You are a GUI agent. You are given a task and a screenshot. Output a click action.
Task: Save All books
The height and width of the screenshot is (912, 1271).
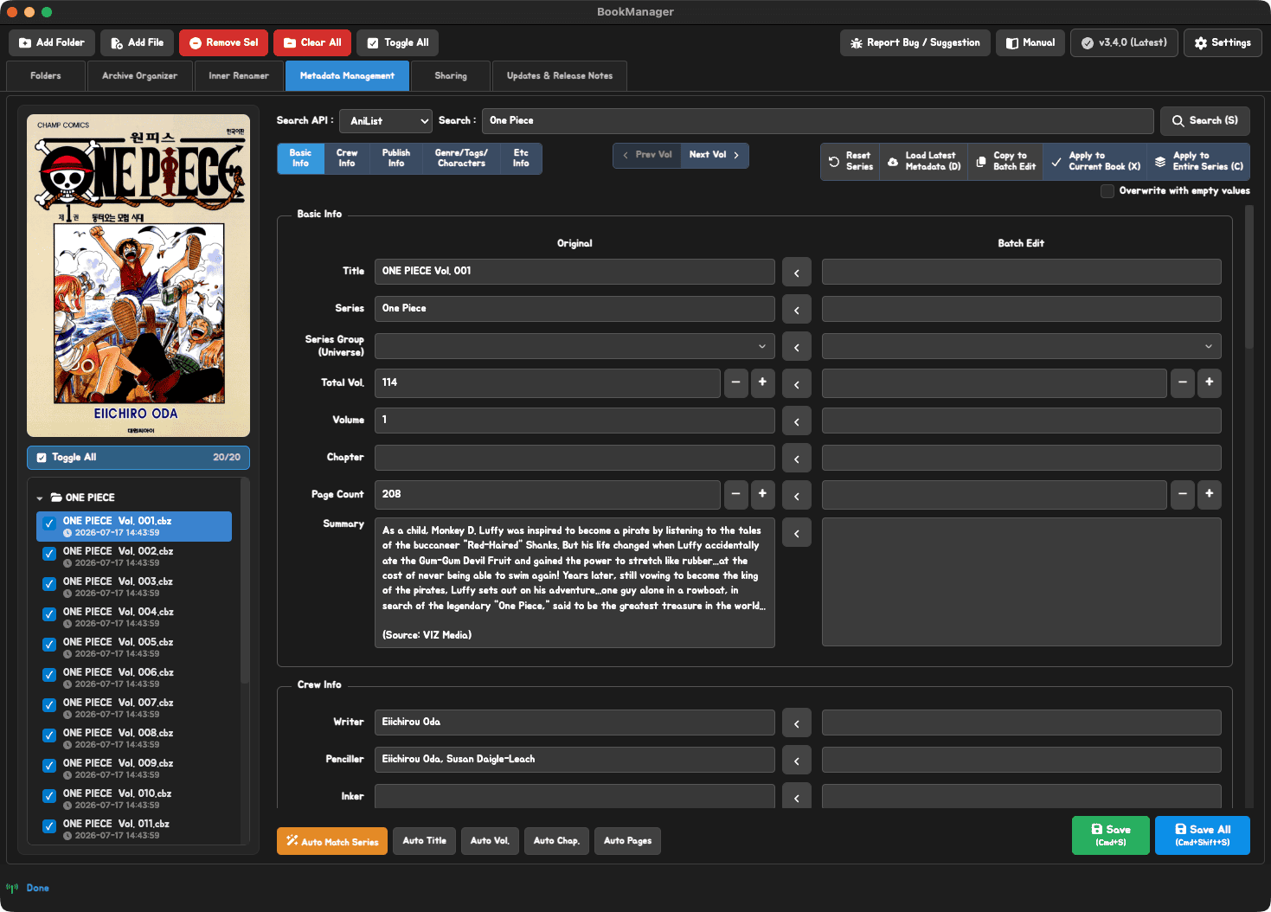(x=1203, y=835)
